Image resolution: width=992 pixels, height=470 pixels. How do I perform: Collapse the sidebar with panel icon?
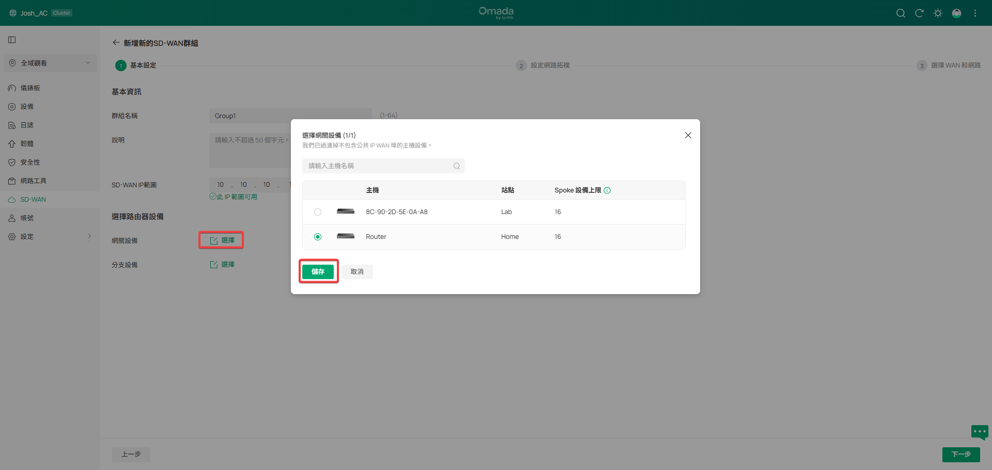tap(12, 40)
